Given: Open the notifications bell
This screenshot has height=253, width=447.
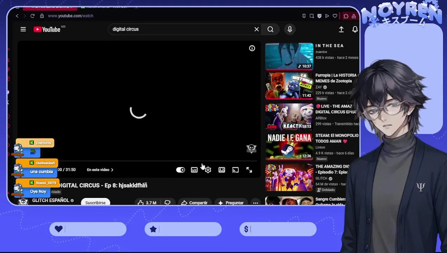Looking at the screenshot, I should pos(355,30).
